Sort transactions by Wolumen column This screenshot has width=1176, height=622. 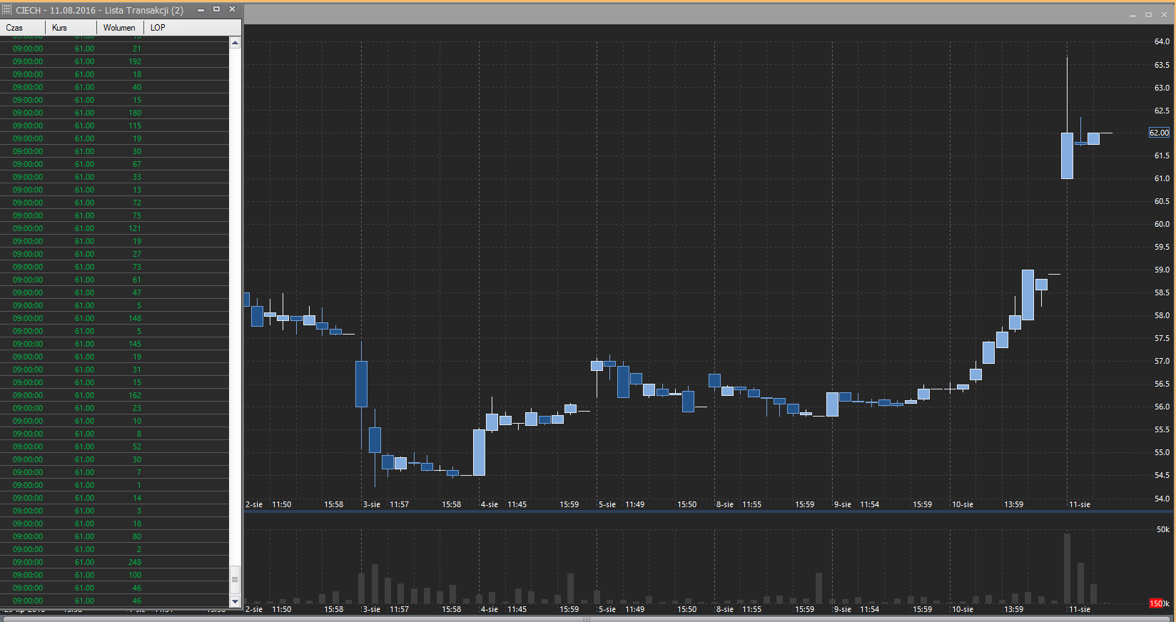coord(119,28)
